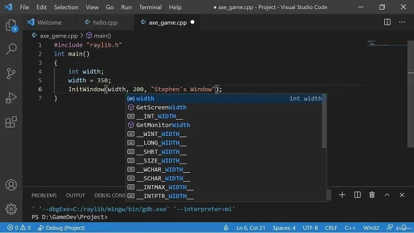414x233 pixels.
Task: Click Debug (Project) in status bar
Action: [61, 228]
